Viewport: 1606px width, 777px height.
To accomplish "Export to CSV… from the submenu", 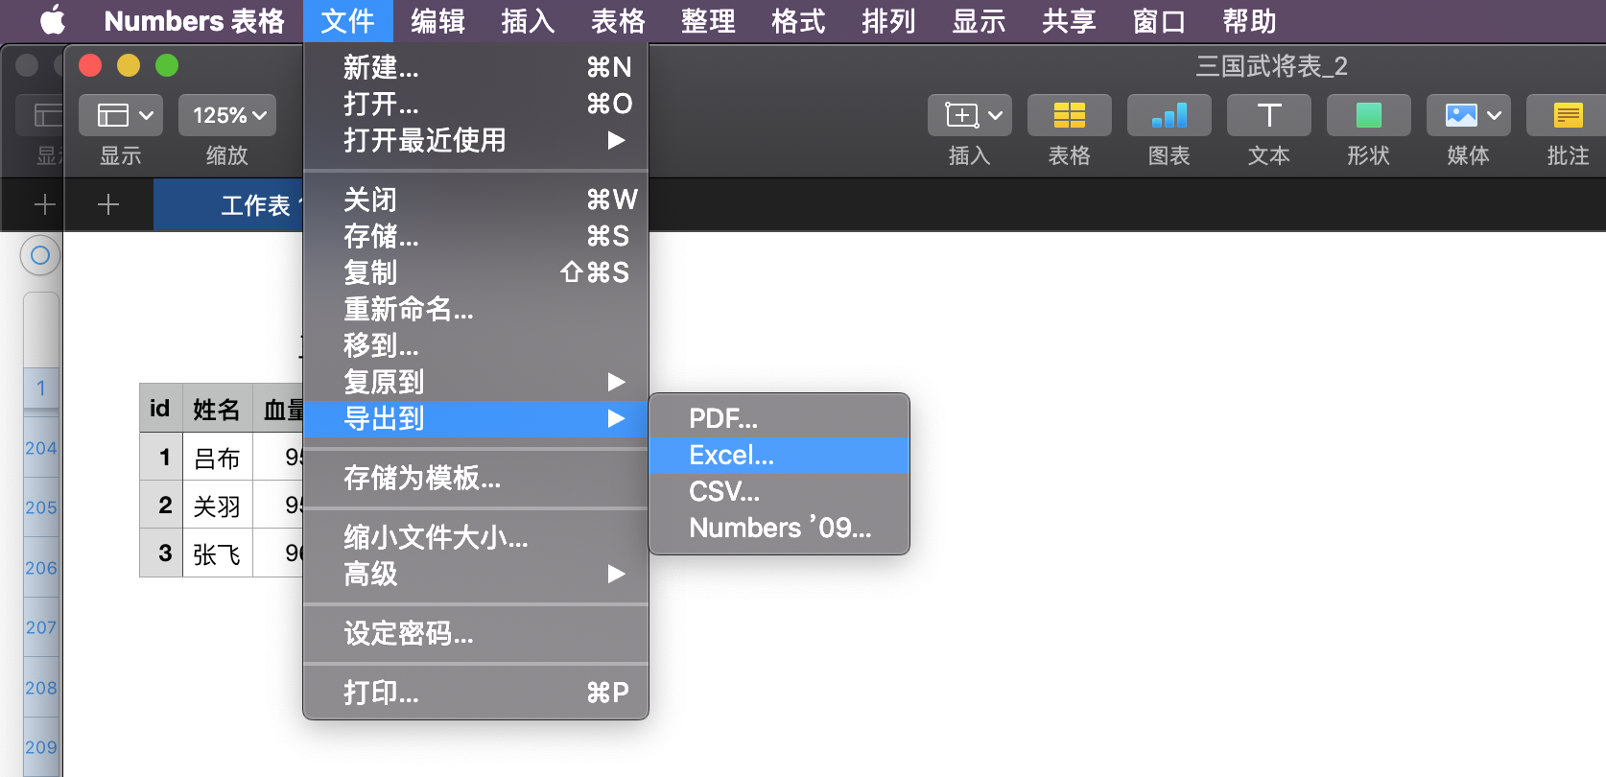I will tap(779, 491).
